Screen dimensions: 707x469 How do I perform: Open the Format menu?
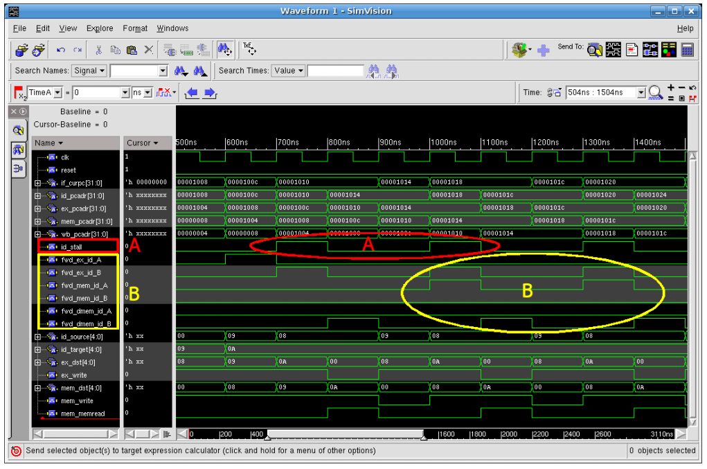pos(135,28)
